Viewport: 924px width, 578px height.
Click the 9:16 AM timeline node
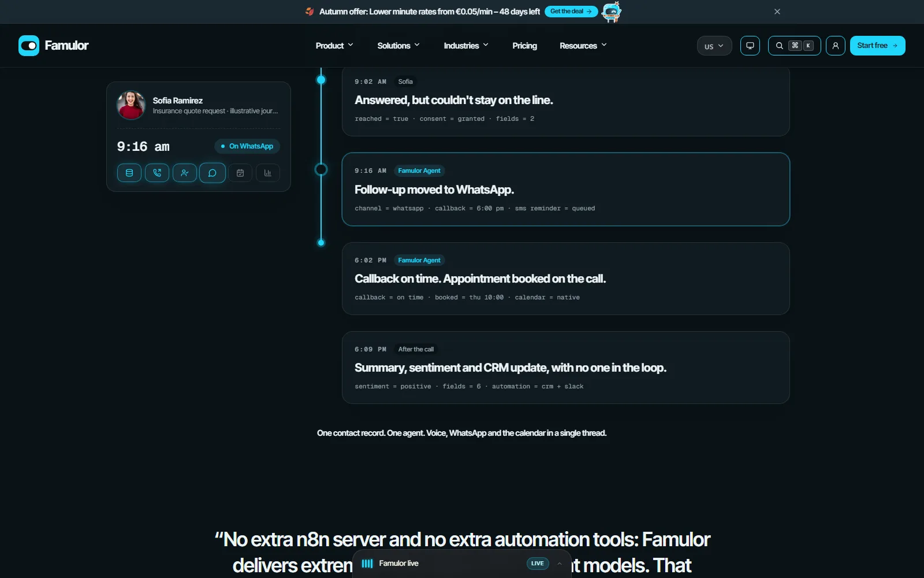pos(321,169)
